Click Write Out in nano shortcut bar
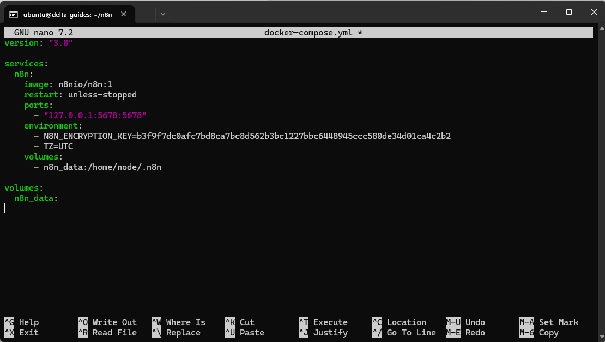 click(114, 322)
